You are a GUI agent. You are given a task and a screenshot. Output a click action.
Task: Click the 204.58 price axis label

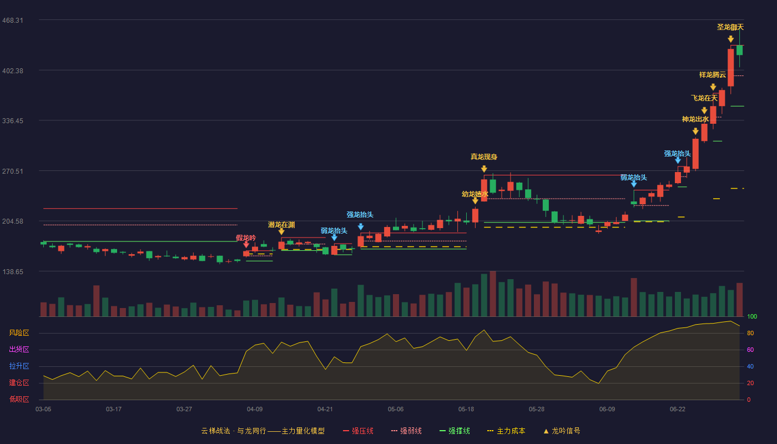[x=13, y=221]
